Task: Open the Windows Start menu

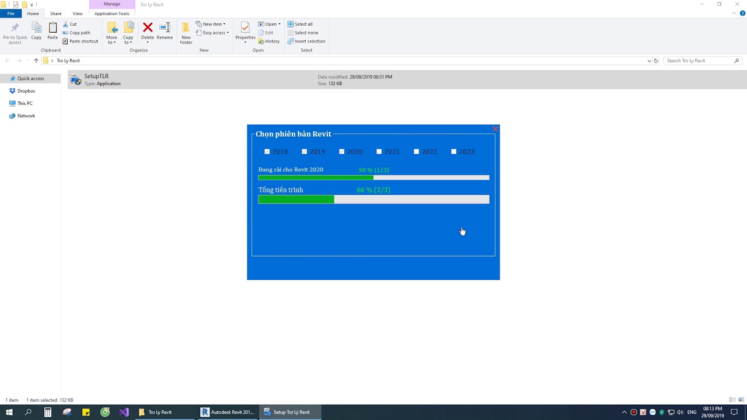Action: [x=9, y=412]
